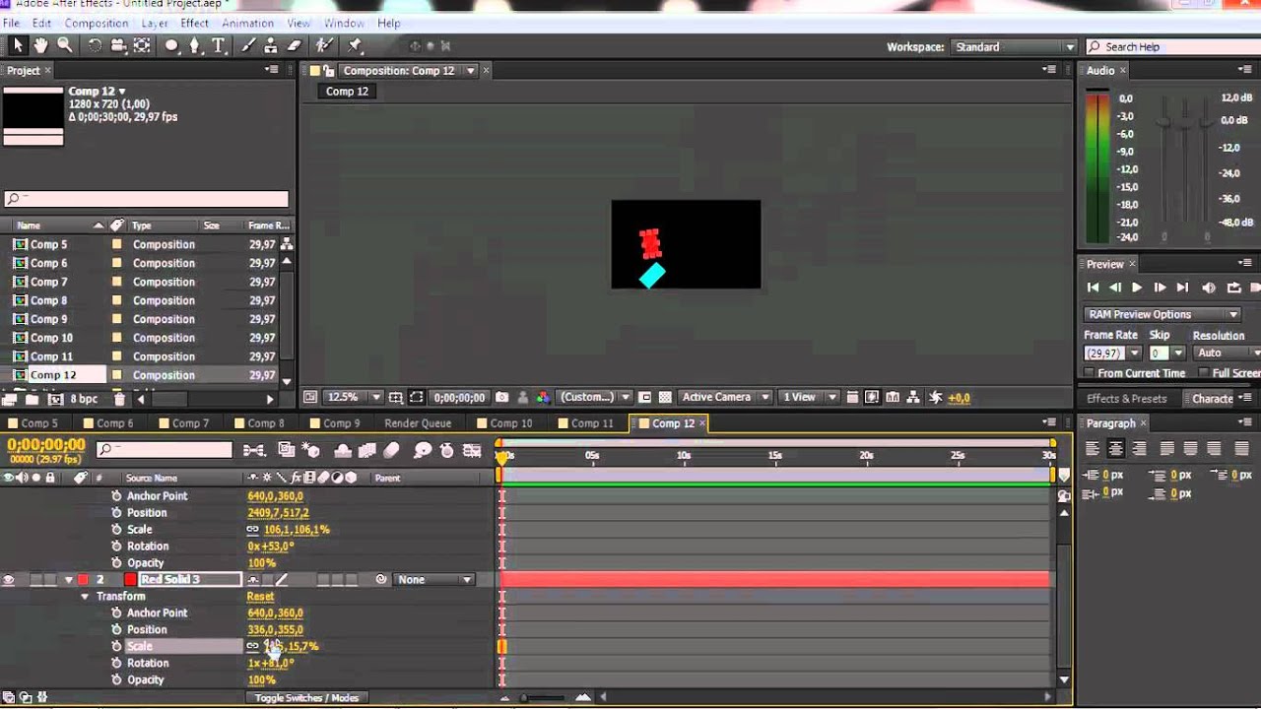This screenshot has width=1261, height=709.
Task: Select the Roto Brush tool
Action: [x=324, y=45]
